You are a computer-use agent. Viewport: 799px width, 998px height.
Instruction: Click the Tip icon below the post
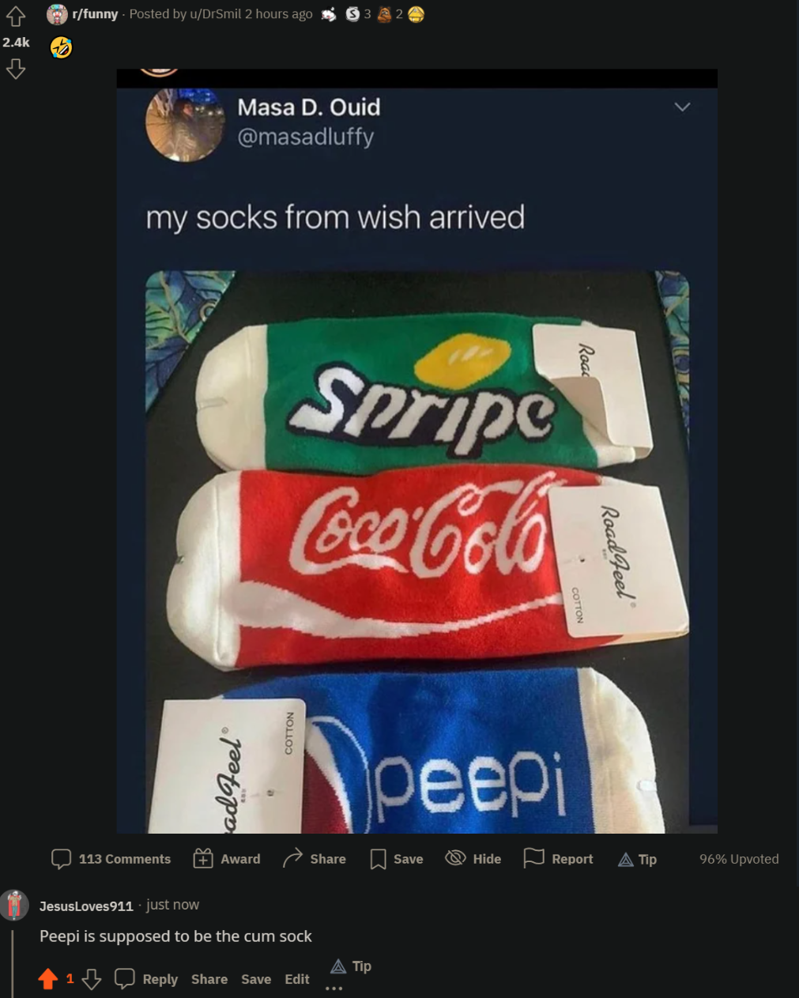624,858
